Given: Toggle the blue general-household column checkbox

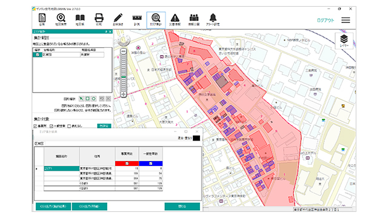Looking at the screenshot, I should (x=151, y=163).
